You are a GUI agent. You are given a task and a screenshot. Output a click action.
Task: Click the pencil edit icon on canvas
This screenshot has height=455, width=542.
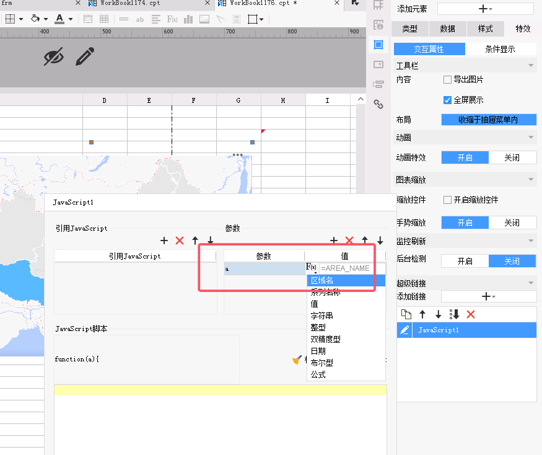pyautogui.click(x=85, y=57)
